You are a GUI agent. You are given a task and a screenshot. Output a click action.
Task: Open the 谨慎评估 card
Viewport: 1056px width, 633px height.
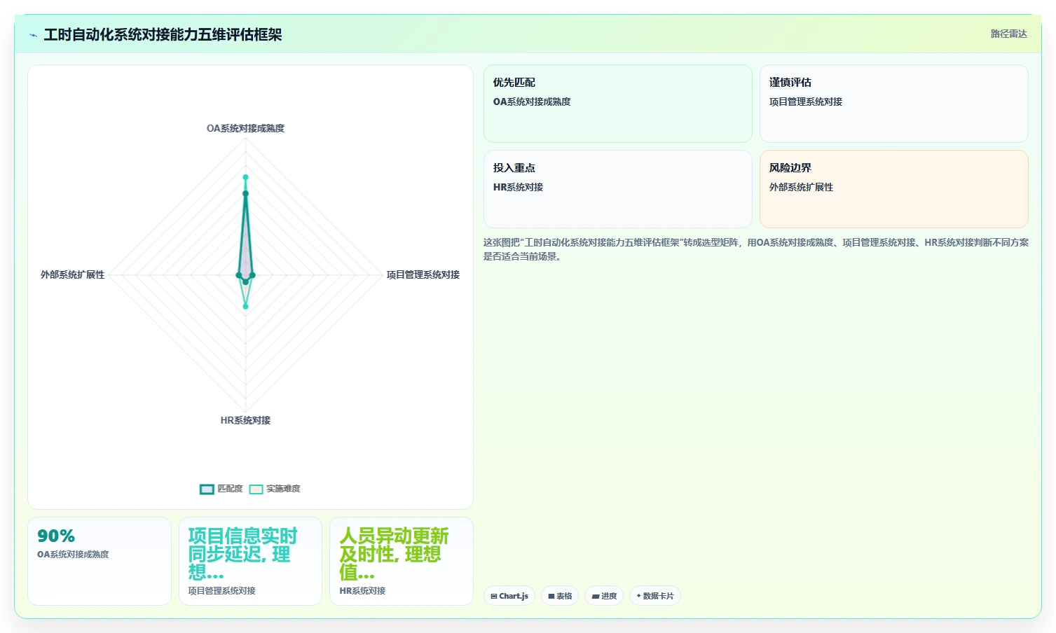coord(893,104)
